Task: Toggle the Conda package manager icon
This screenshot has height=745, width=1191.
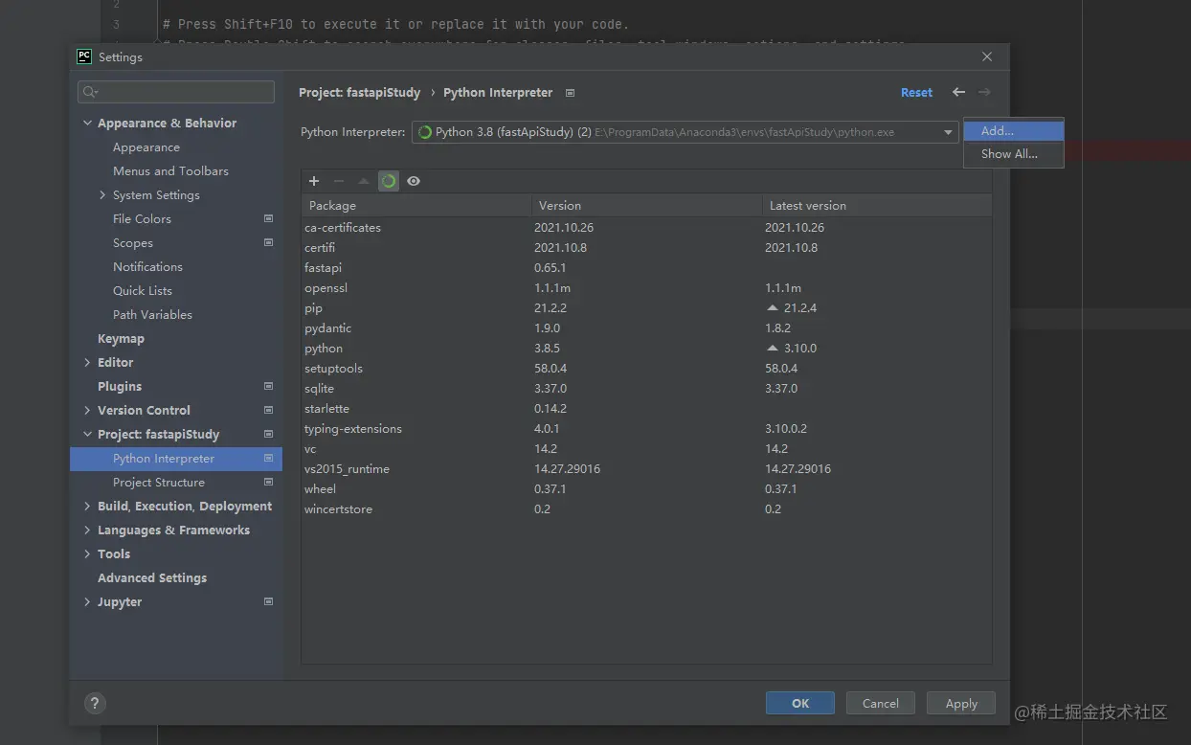Action: [388, 181]
